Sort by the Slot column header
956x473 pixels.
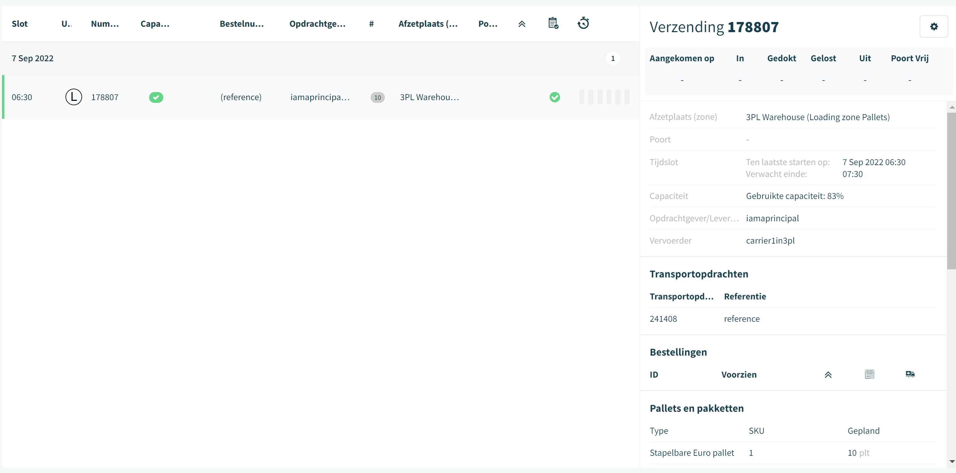click(20, 24)
